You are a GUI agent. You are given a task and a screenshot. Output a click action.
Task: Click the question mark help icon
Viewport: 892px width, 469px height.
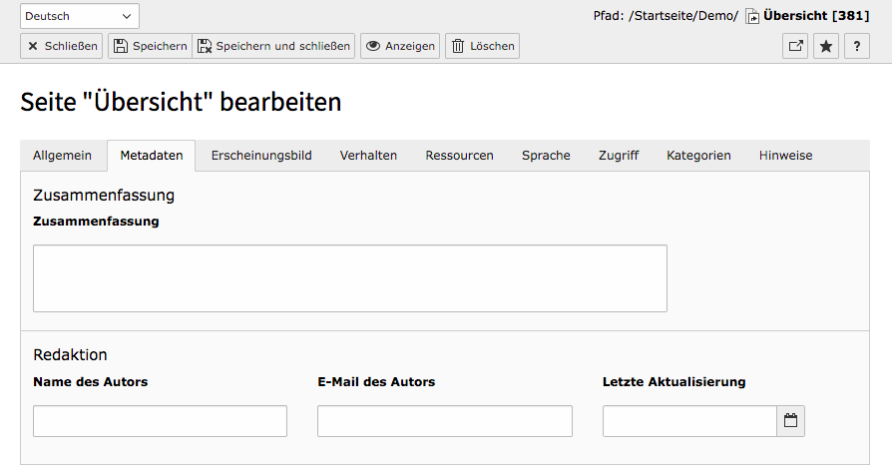tap(857, 46)
